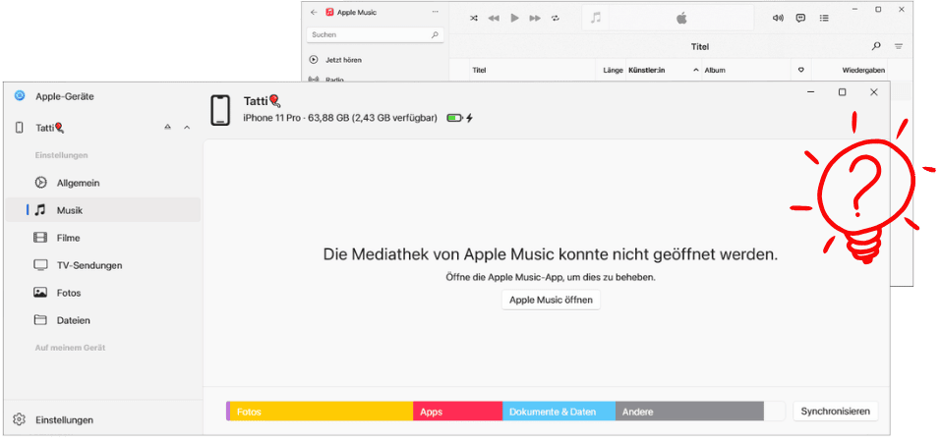Minimize the Apple-Geräte window
Screen dimensions: 941x442
(811, 91)
